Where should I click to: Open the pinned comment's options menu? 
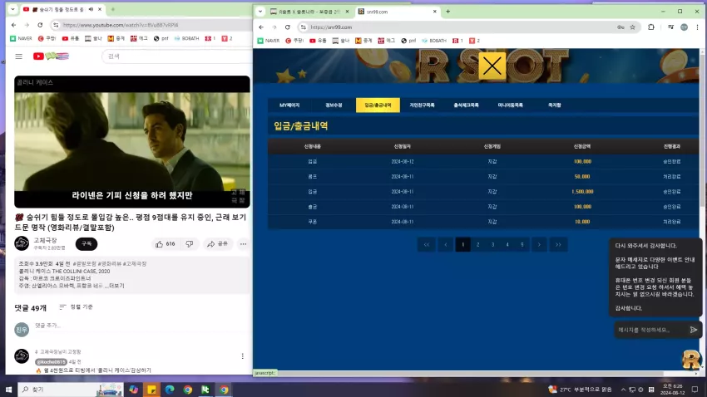point(243,356)
